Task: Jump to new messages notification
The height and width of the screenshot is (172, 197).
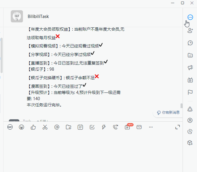Action: point(168,113)
